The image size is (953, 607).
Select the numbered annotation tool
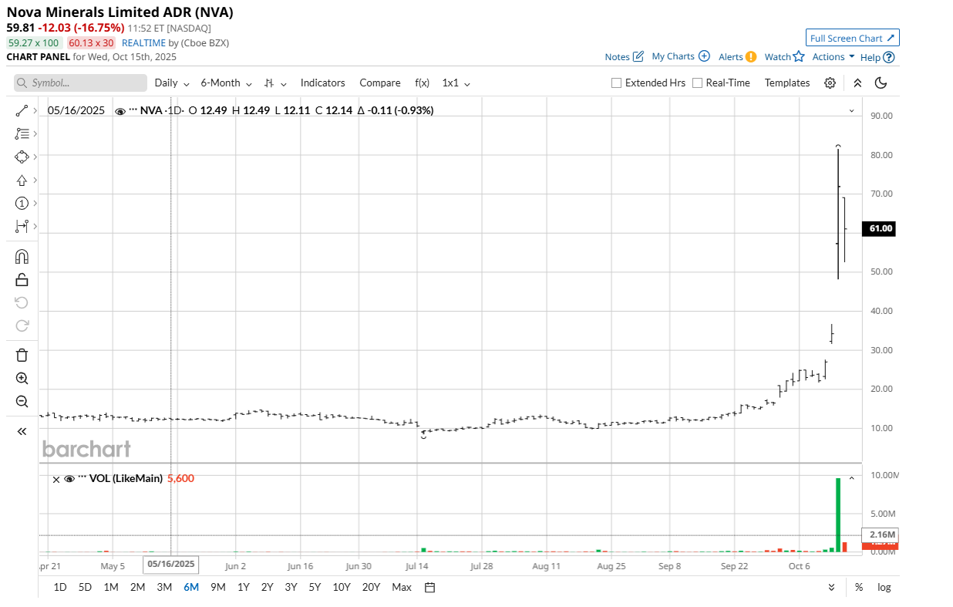point(22,203)
